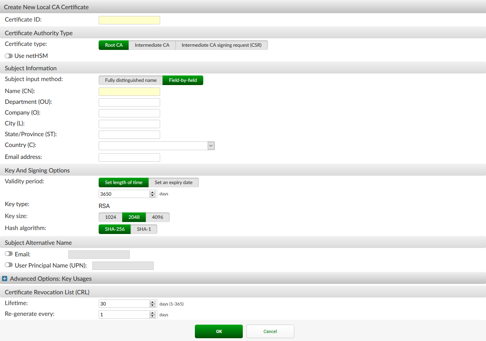Screen dimensions: 486x341
Task: Choose 1024 key size
Action: 111,217
